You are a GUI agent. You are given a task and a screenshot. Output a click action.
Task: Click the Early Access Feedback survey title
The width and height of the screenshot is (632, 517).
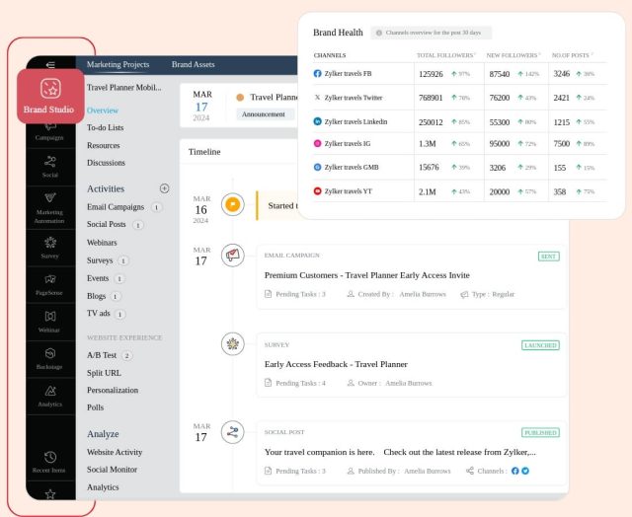point(336,364)
